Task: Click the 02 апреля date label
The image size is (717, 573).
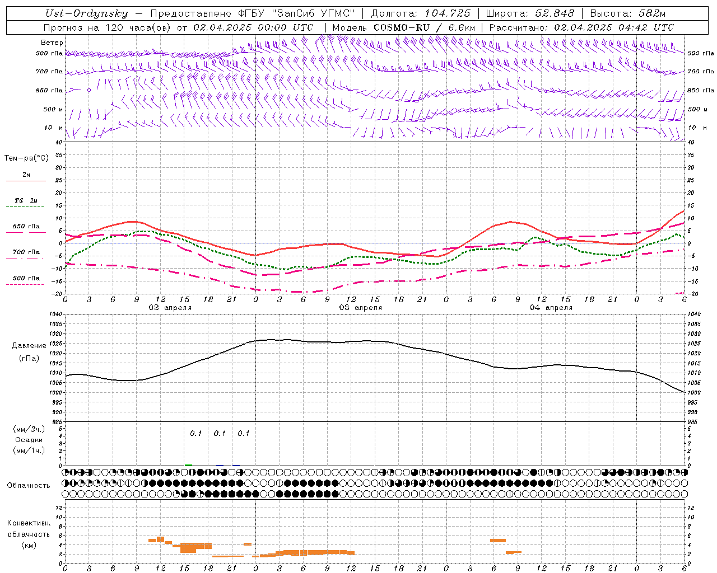Action: [170, 308]
